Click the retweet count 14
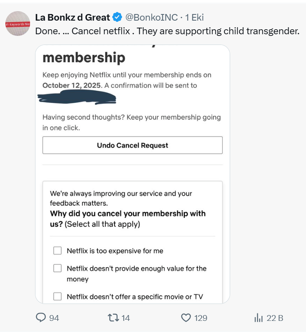This screenshot has height=332, width=306. point(126,318)
